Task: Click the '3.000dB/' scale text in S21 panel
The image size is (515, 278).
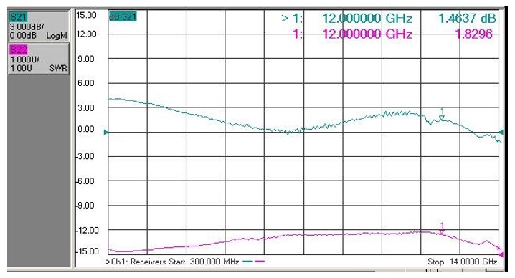Action: tap(27, 27)
